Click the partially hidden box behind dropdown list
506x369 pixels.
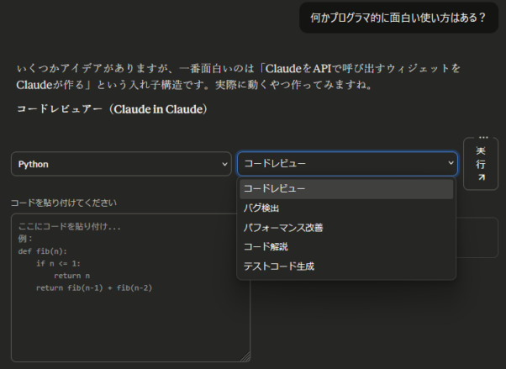[x=477, y=238]
